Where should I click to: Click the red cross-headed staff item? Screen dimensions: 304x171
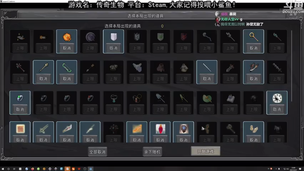coord(20,67)
